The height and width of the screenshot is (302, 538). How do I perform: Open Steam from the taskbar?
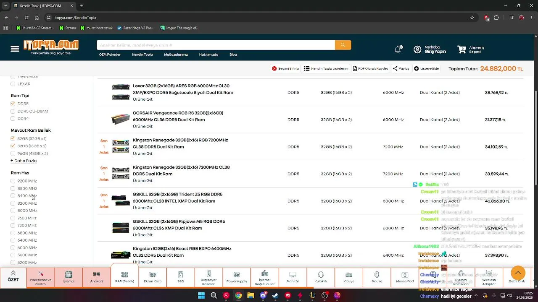(x=275, y=295)
